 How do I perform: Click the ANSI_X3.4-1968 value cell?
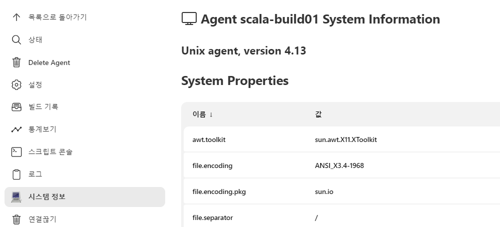click(x=339, y=165)
